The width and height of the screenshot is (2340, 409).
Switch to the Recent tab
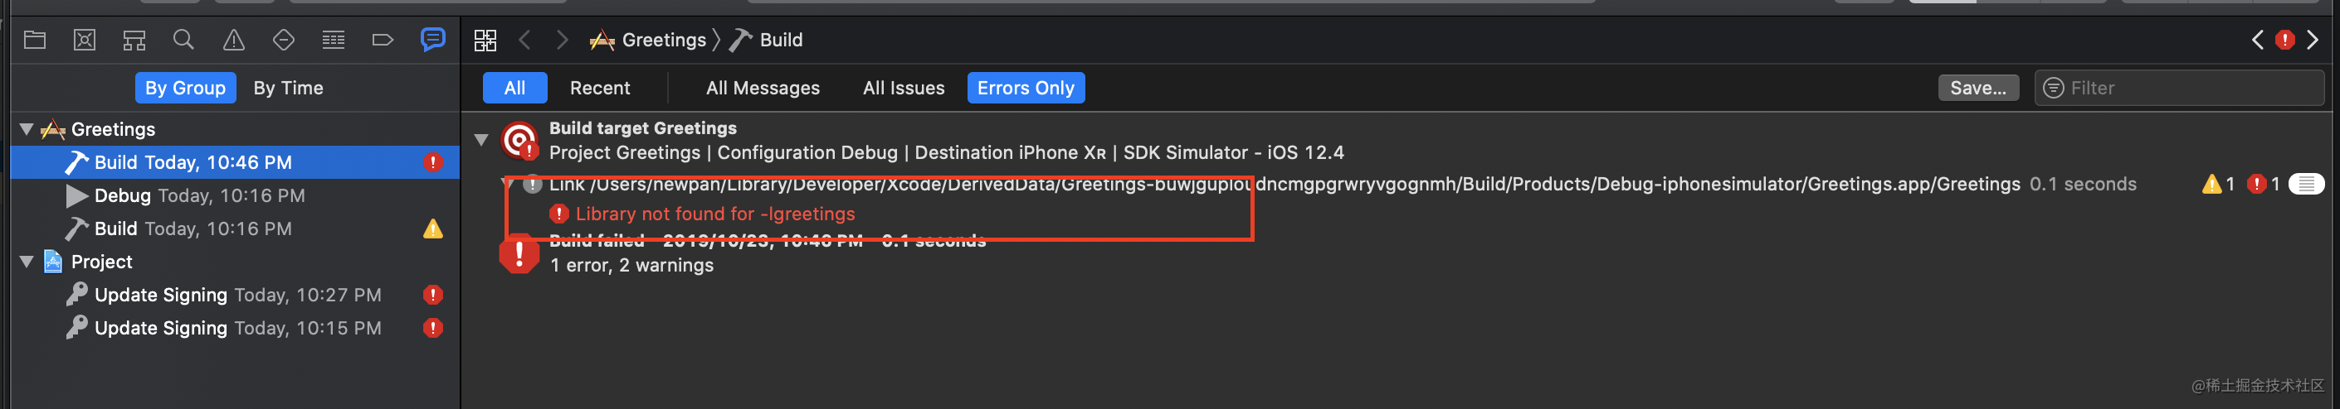point(600,88)
